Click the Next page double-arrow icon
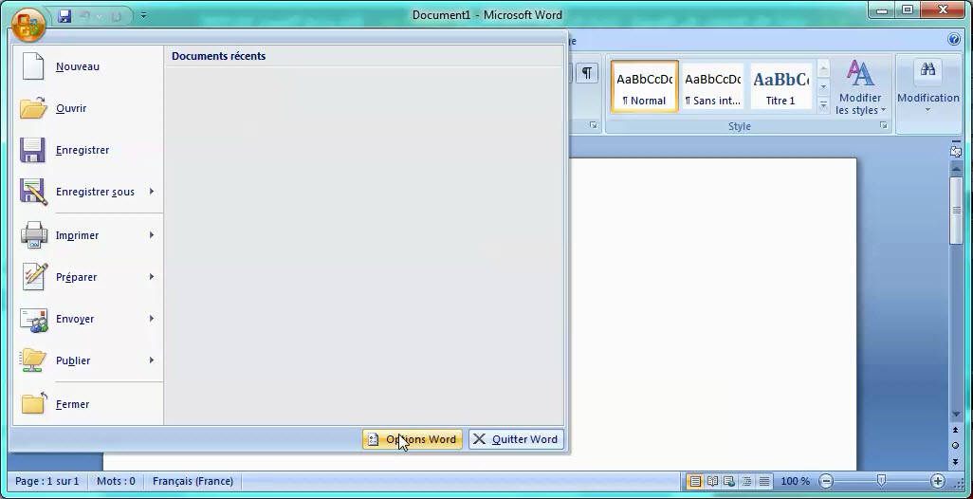This screenshot has width=973, height=499. (956, 462)
